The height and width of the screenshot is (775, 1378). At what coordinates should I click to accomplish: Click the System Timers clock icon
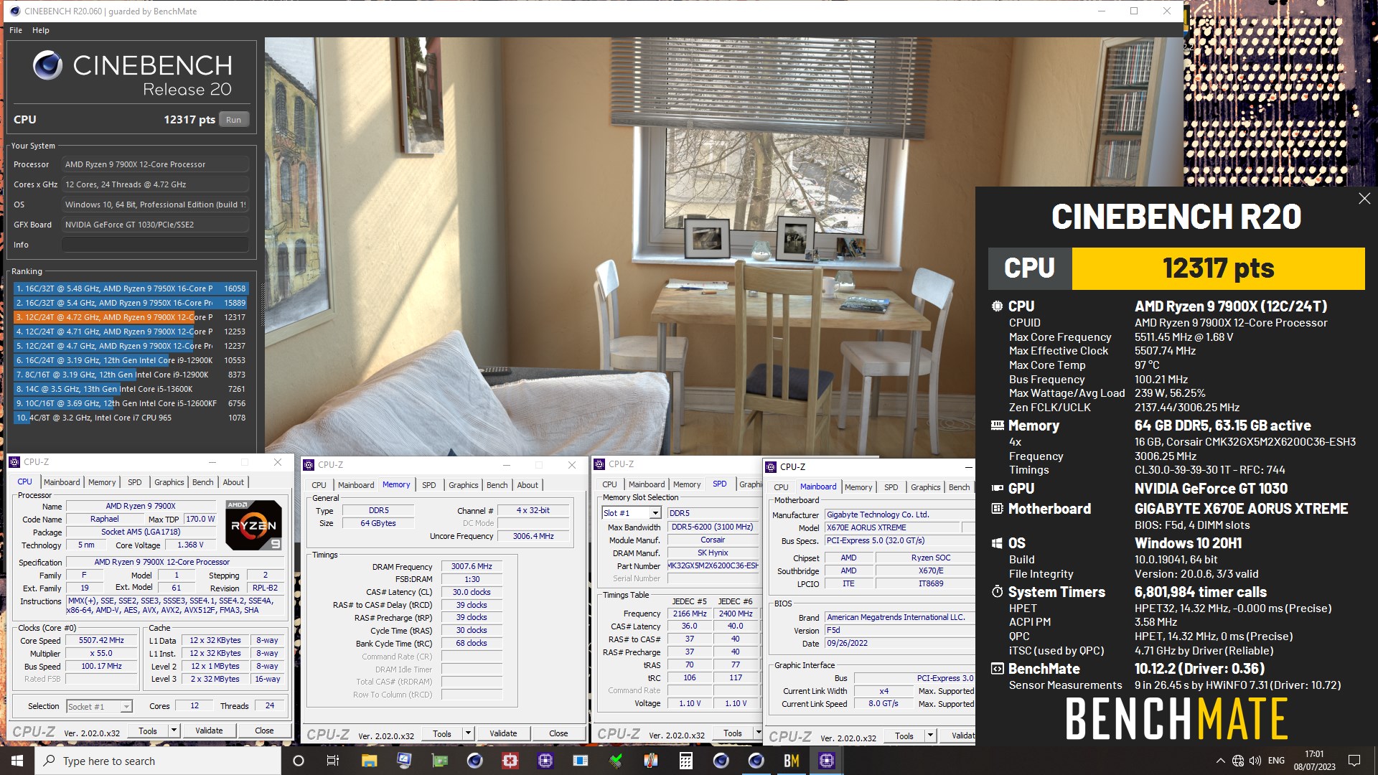tap(997, 592)
